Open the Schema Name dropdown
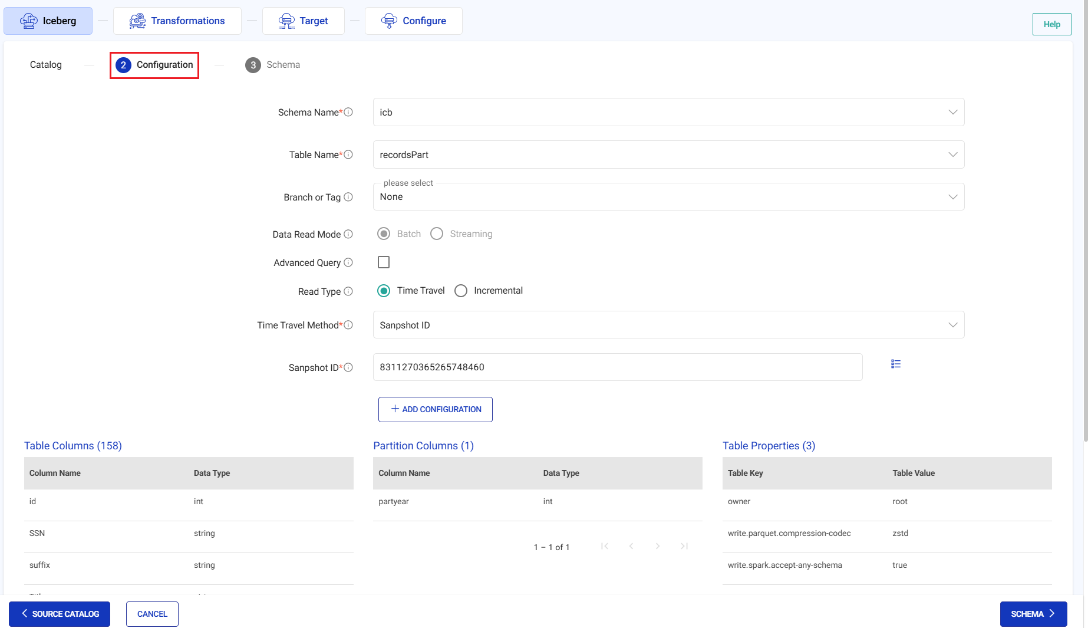The width and height of the screenshot is (1088, 628). click(x=668, y=112)
